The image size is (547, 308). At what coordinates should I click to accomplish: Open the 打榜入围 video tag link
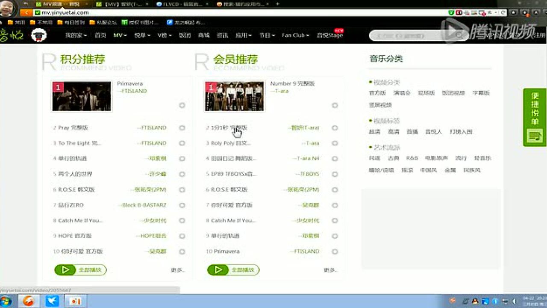[x=461, y=132]
